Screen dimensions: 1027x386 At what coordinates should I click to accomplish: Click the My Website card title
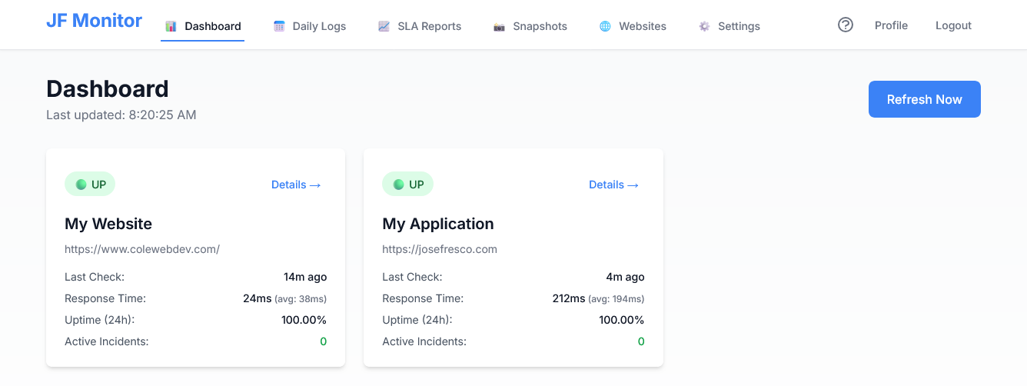click(x=108, y=224)
